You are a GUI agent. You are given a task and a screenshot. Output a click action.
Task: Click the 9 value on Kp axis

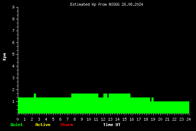click(x=14, y=7)
